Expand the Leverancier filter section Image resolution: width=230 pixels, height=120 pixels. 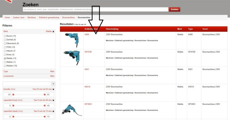pyautogui.click(x=29, y=76)
